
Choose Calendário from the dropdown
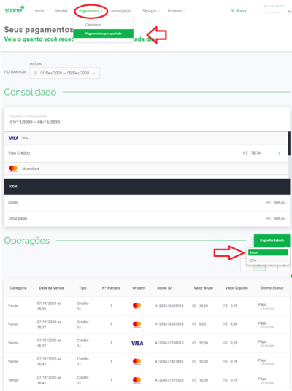pyautogui.click(x=93, y=25)
